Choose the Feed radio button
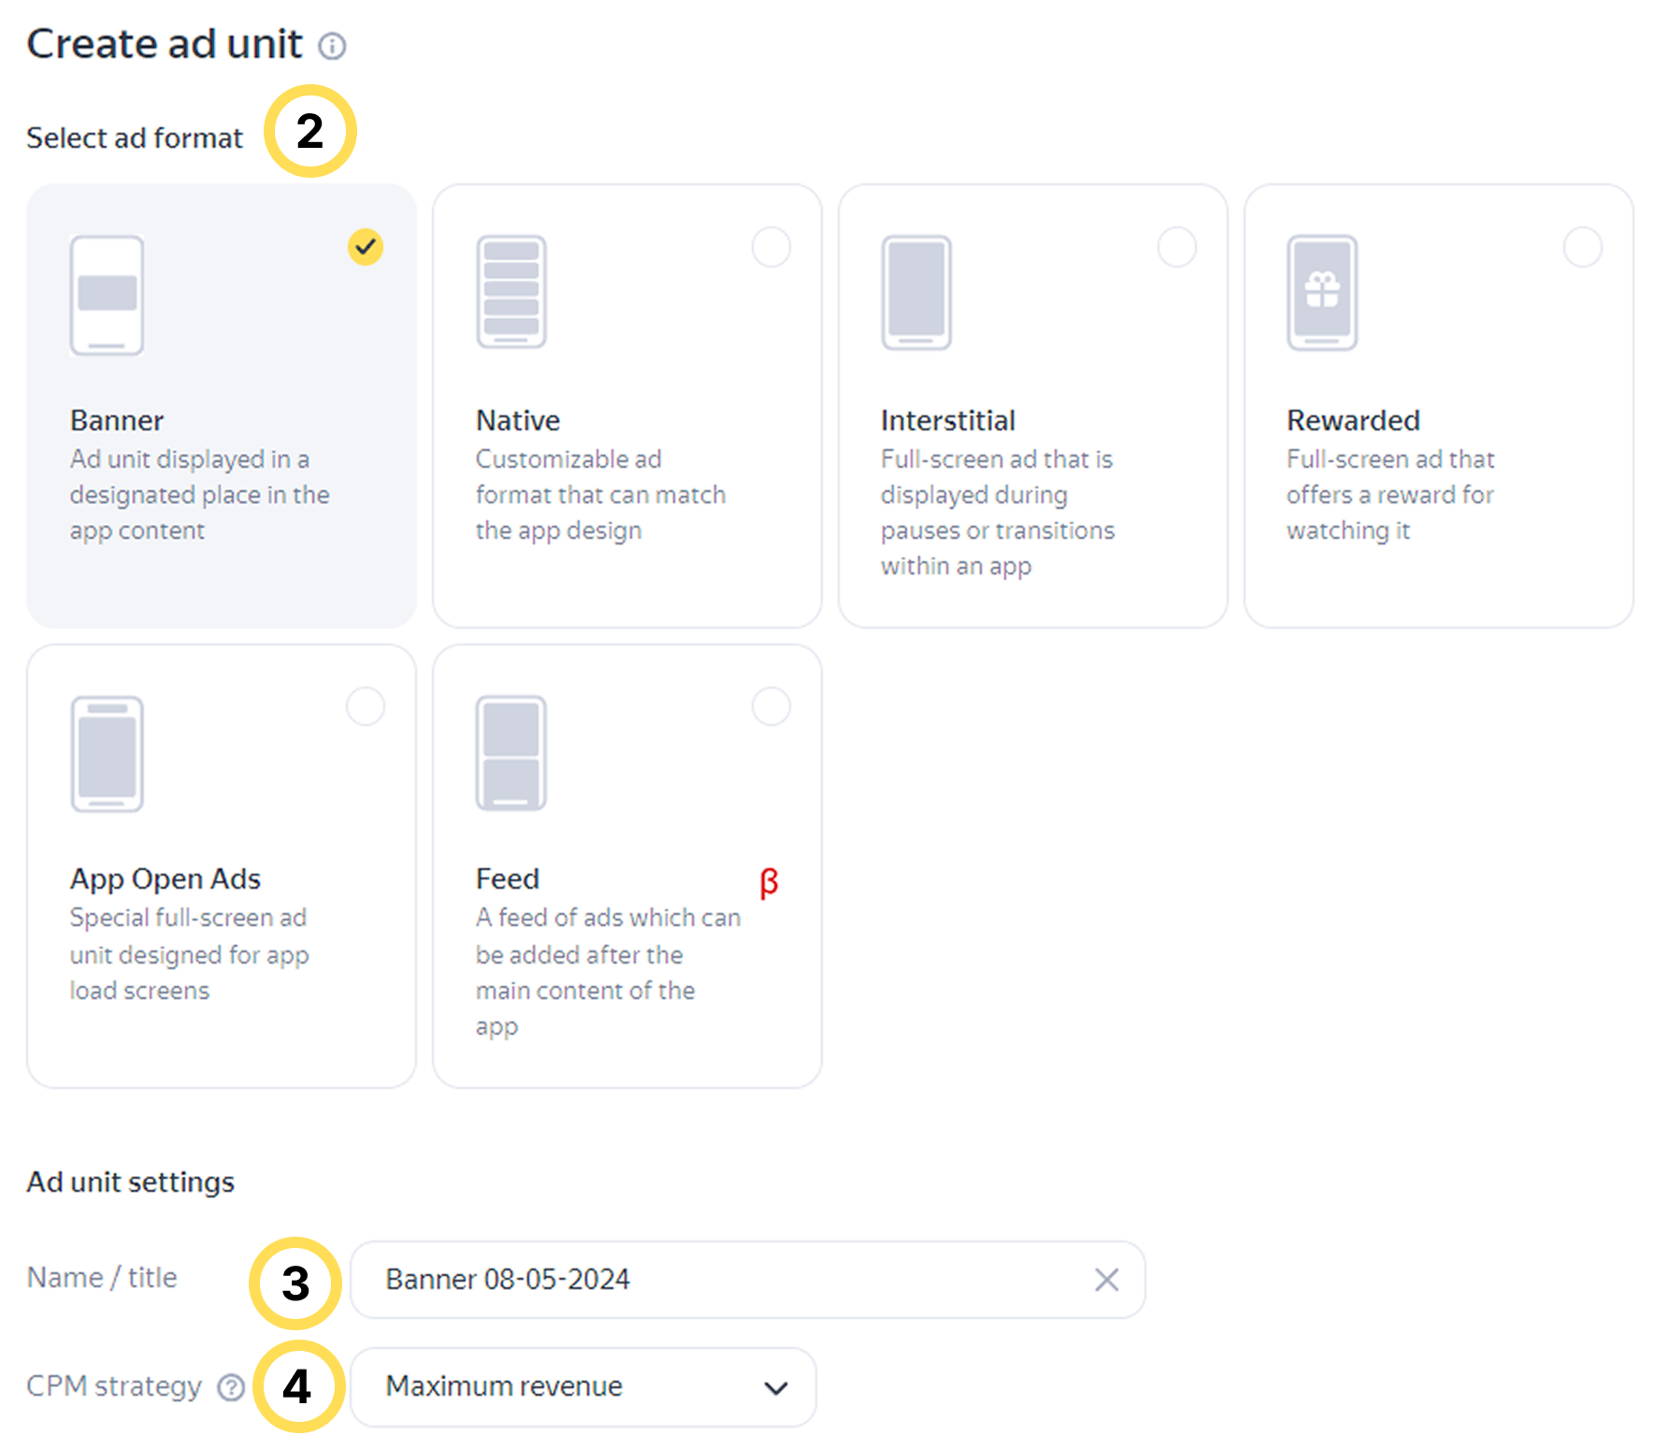This screenshot has width=1655, height=1450. [x=770, y=706]
